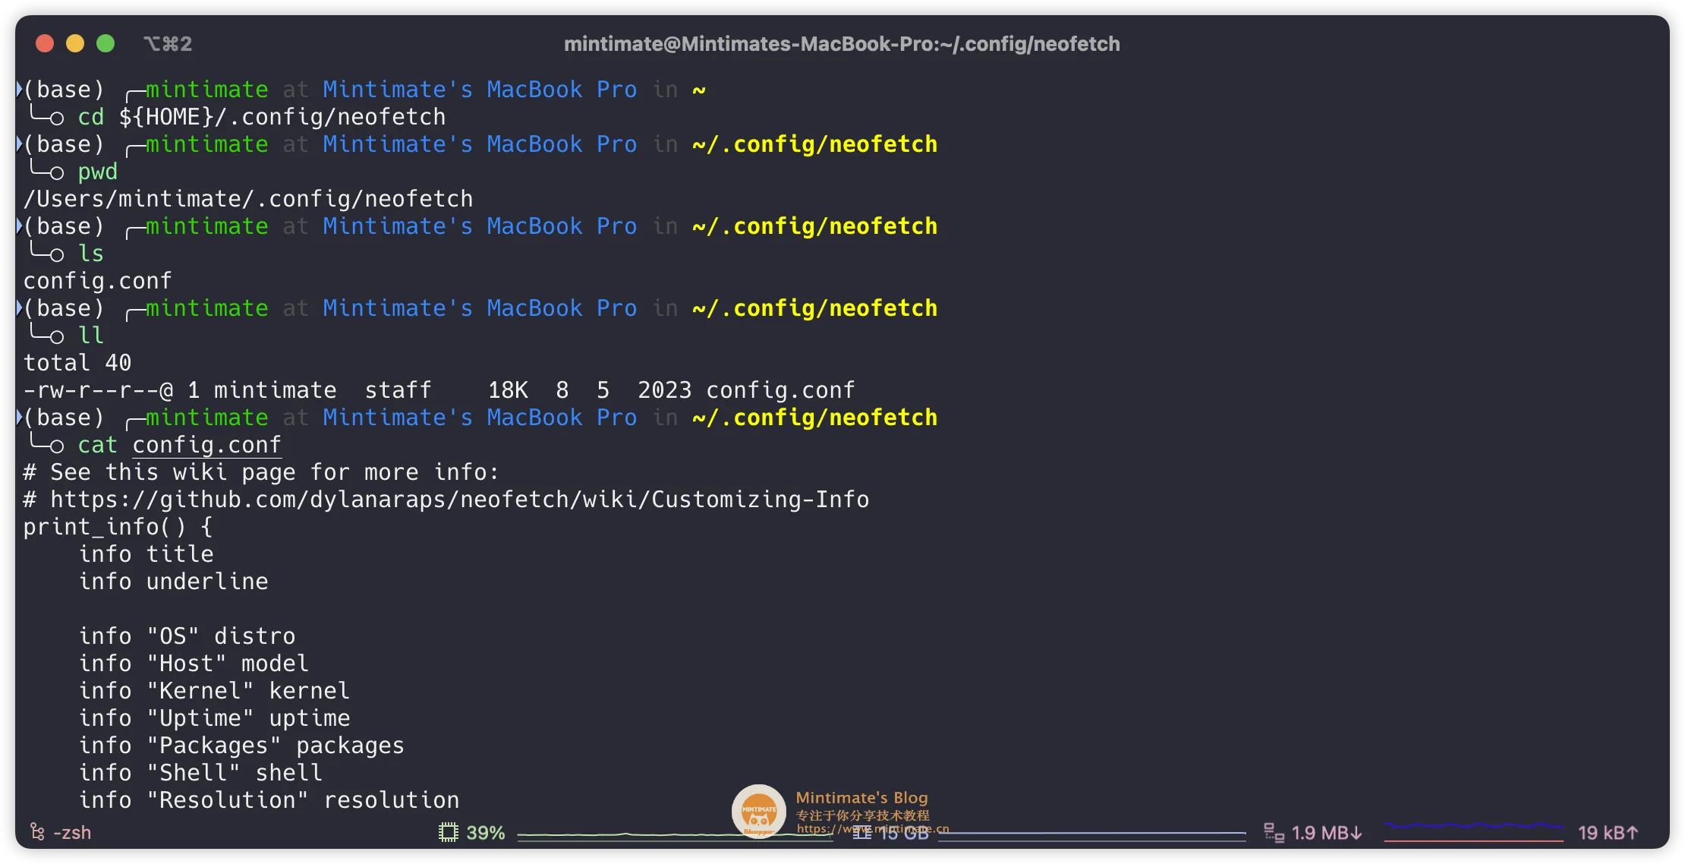
Task: Click the info "Uptime" uptime line
Action: 215,718
